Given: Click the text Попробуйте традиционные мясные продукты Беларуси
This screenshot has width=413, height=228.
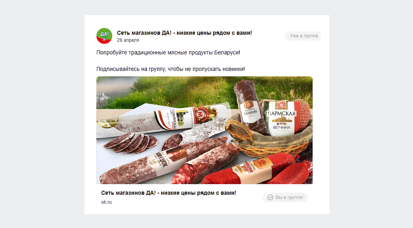Looking at the screenshot, I should (x=168, y=53).
